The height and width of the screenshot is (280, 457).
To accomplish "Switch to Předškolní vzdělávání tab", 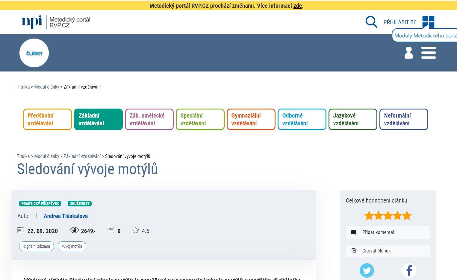I will pyautogui.click(x=47, y=119).
